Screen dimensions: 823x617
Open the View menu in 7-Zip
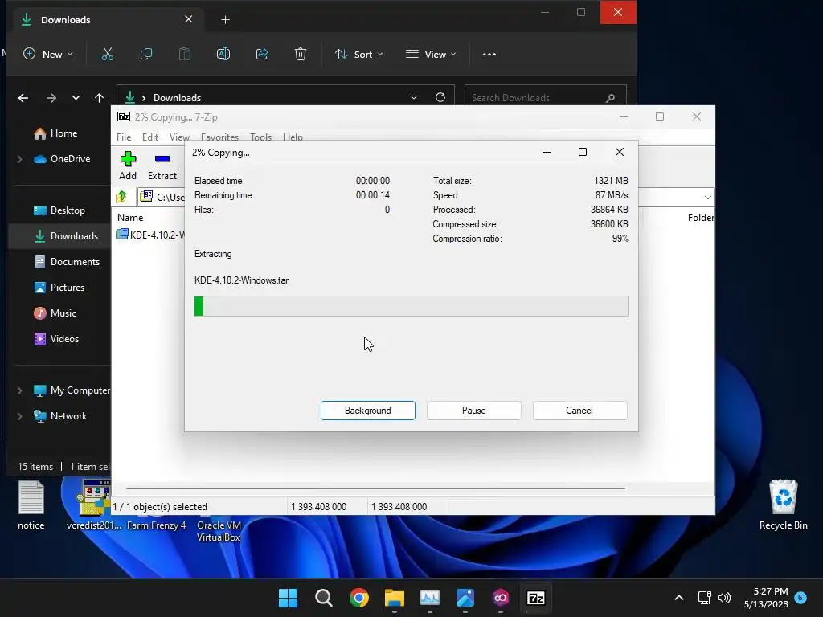[179, 137]
